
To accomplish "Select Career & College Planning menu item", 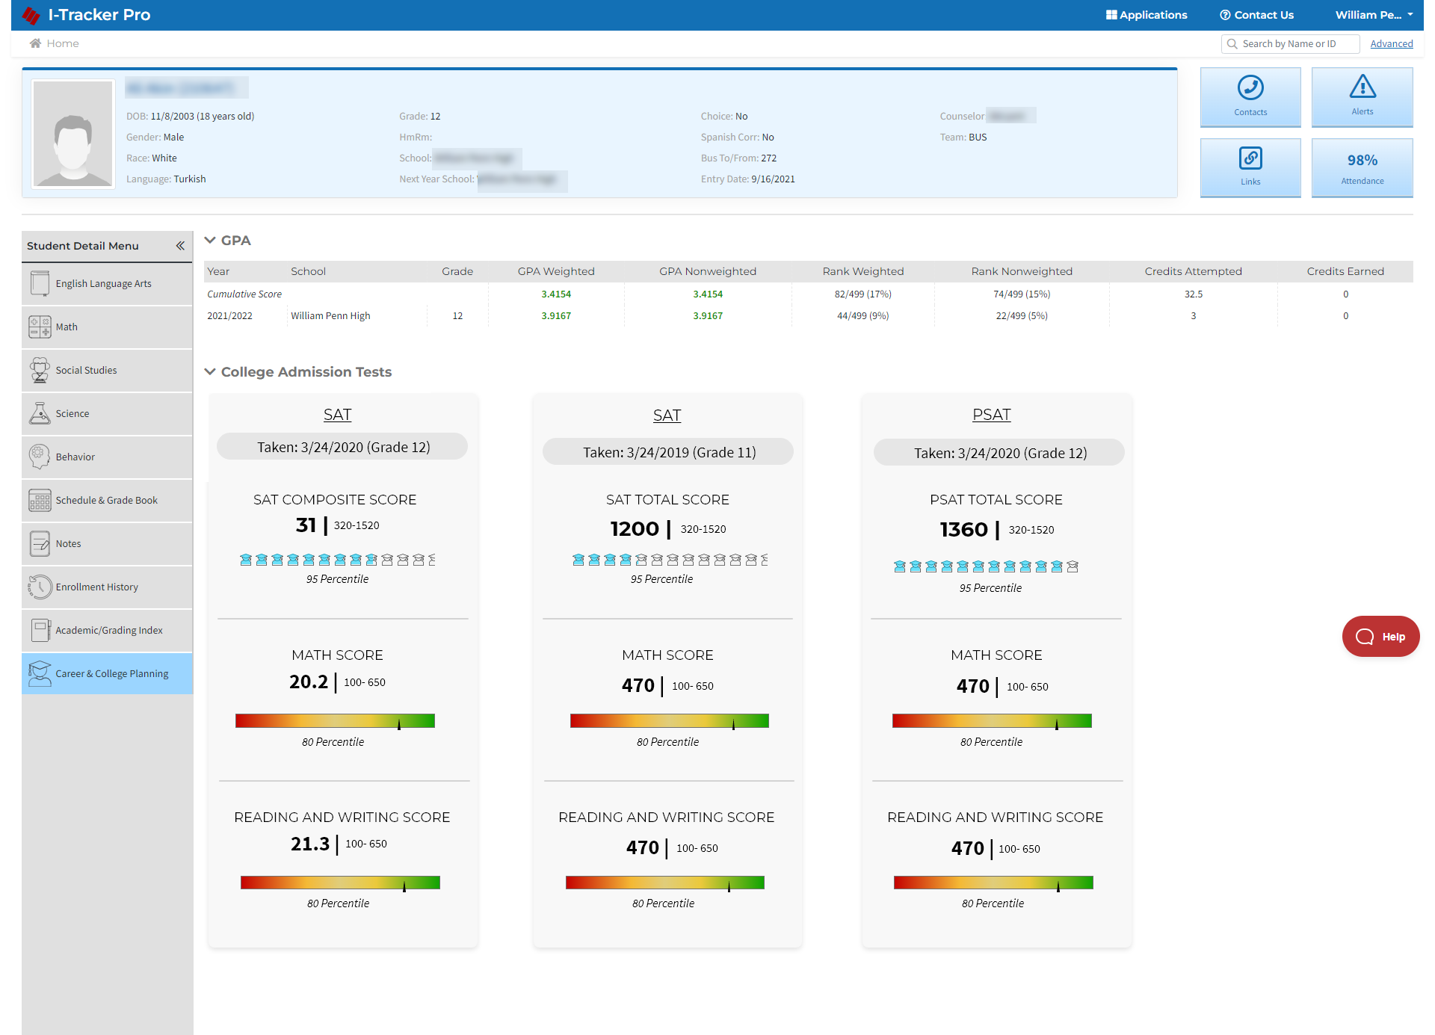I will pyautogui.click(x=107, y=674).
